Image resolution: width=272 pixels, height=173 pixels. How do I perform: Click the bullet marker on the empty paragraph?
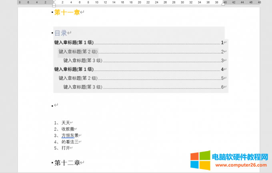(x=52, y=106)
